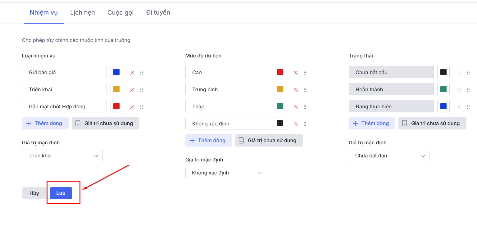This screenshot has width=477, height=235.
Task: Open the "Cuộc gọi" tab
Action: point(120,13)
